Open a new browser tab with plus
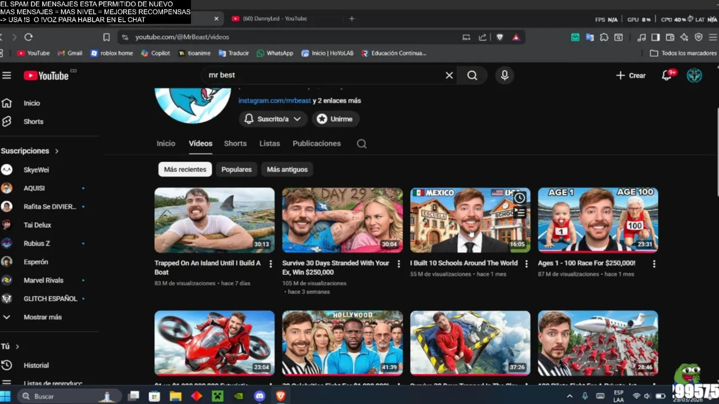This screenshot has height=404, width=719. [352, 19]
